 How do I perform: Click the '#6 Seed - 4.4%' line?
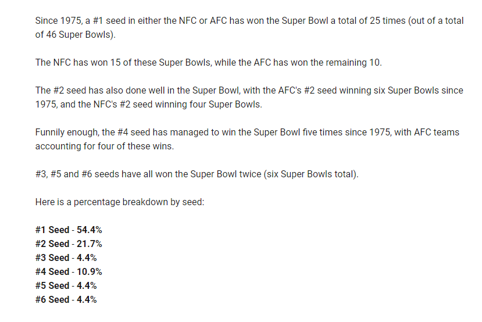coord(66,299)
